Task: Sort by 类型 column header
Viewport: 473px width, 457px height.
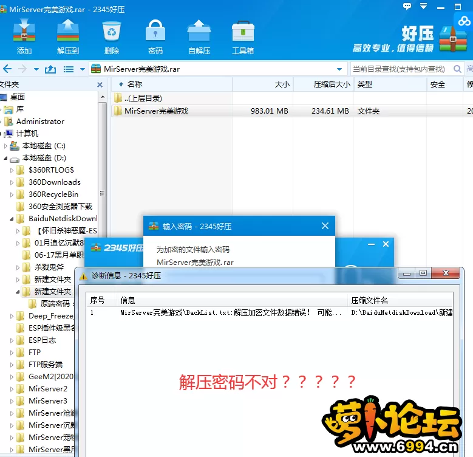Action: (x=390, y=84)
